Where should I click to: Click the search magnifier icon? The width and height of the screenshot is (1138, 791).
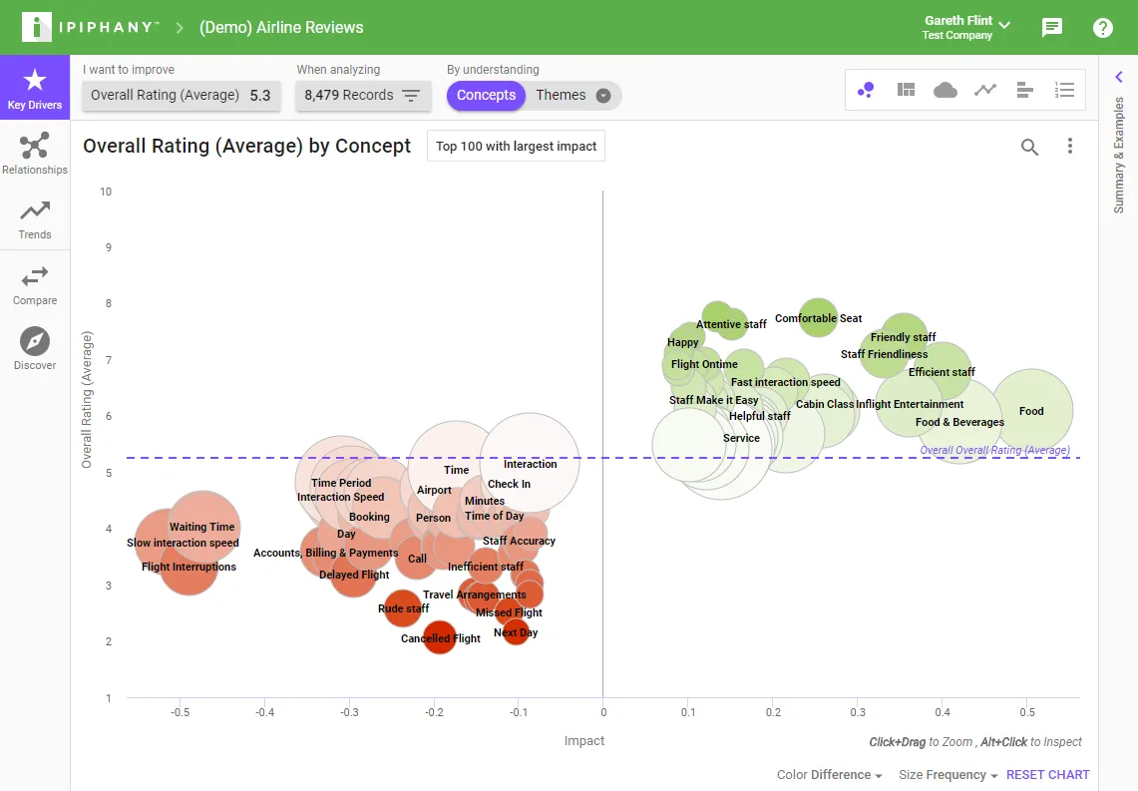[1029, 147]
